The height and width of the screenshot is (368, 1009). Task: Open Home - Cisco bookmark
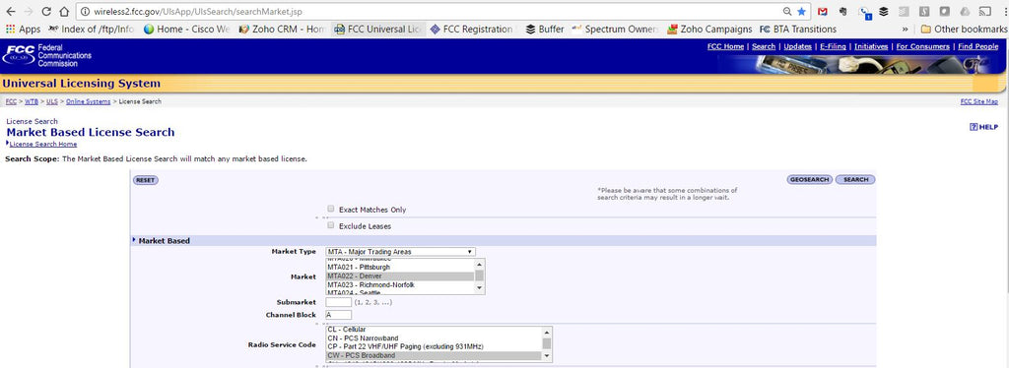(x=186, y=29)
